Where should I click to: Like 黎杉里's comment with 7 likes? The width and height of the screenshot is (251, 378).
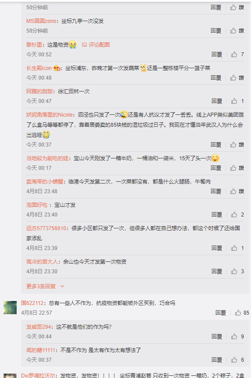click(x=237, y=55)
